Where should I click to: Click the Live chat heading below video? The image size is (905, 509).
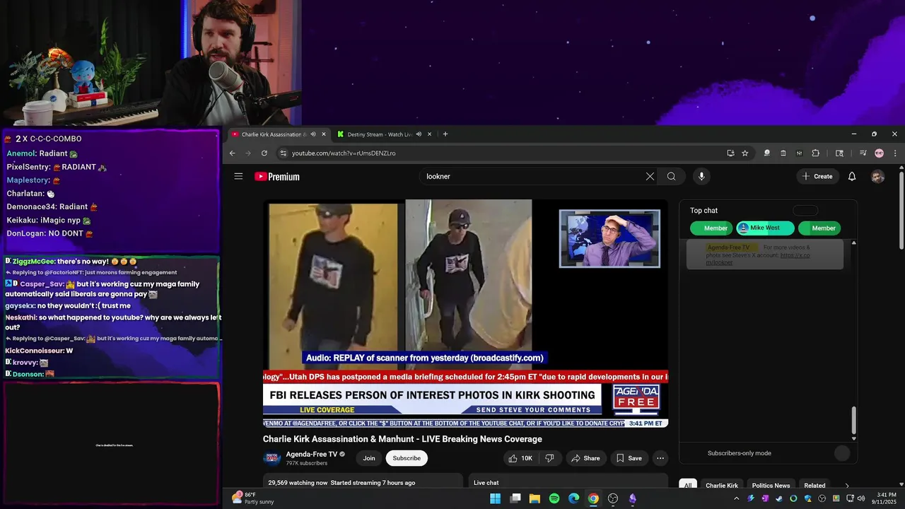click(486, 483)
